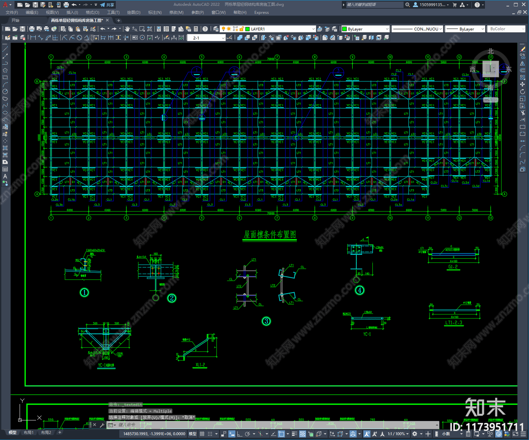Click the user account 1505999135 button
This screenshot has width=529, height=440.
click(431, 5)
